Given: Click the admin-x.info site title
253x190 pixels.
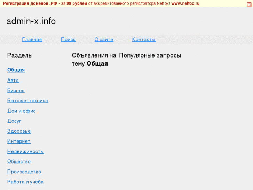Looking at the screenshot, I should [31, 21].
